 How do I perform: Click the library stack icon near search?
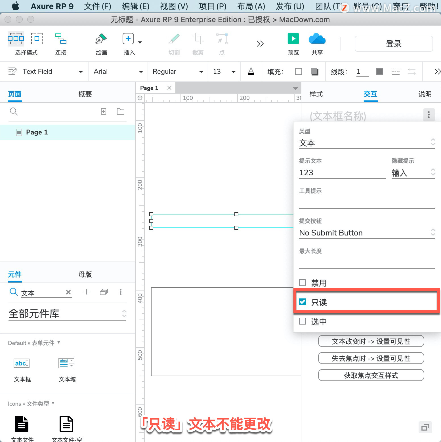(104, 292)
